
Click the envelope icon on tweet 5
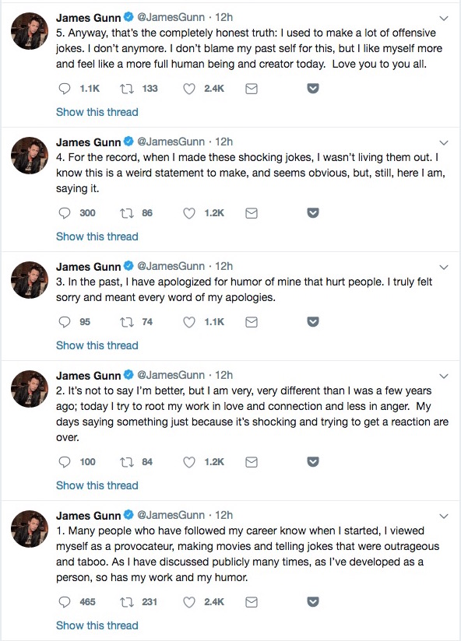[251, 89]
